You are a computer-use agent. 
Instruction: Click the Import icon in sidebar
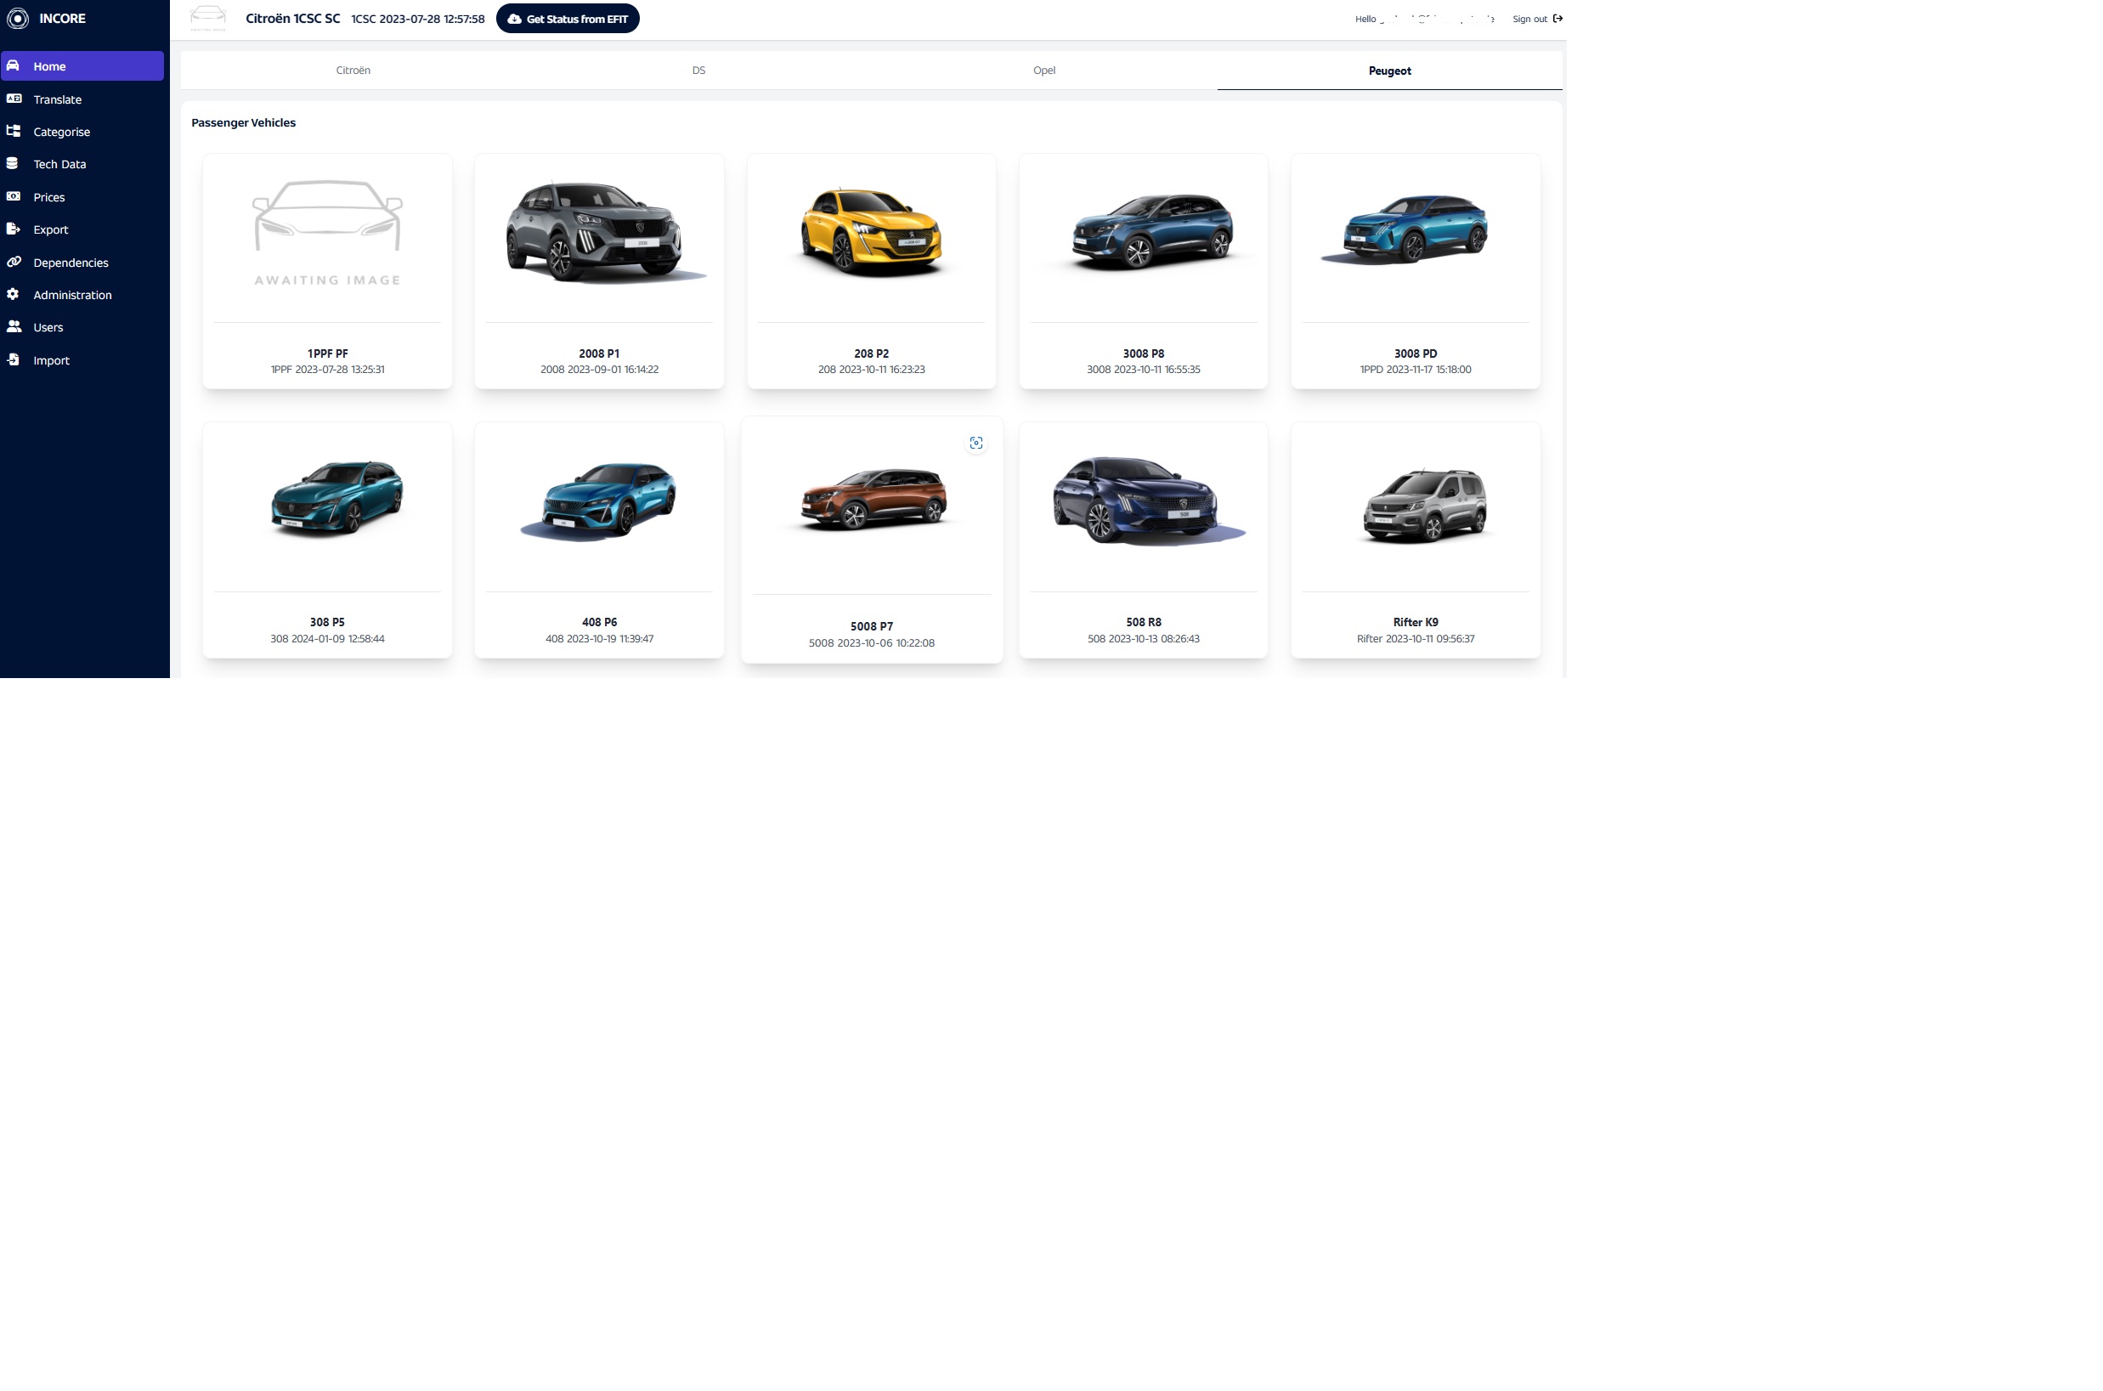click(14, 359)
